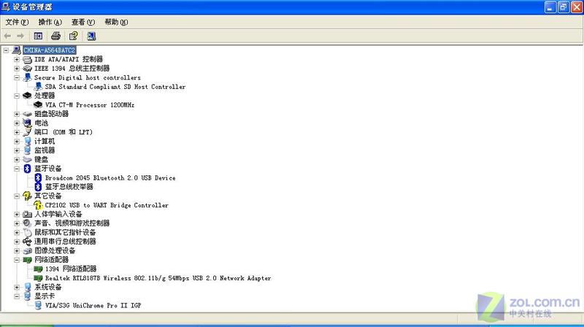Collapse the 蓝牙设备 node

tap(17, 169)
